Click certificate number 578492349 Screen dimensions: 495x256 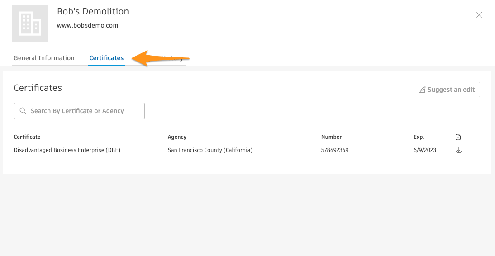[x=334, y=150]
